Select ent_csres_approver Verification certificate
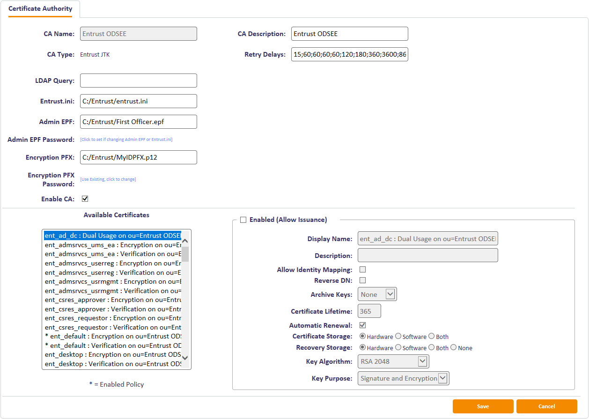589x419 pixels. point(113,309)
